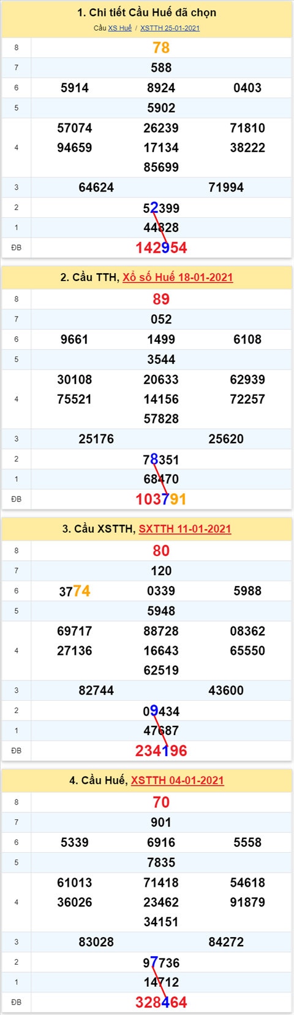The height and width of the screenshot is (1015, 294).
Task: Click special prize number 103791
Action: coord(161,500)
